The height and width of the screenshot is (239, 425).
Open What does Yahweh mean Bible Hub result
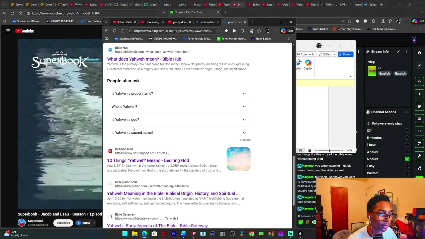(x=144, y=59)
